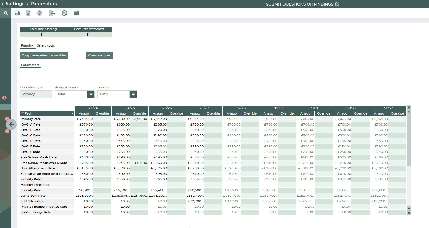Open help via question mark icon

[40, 13]
